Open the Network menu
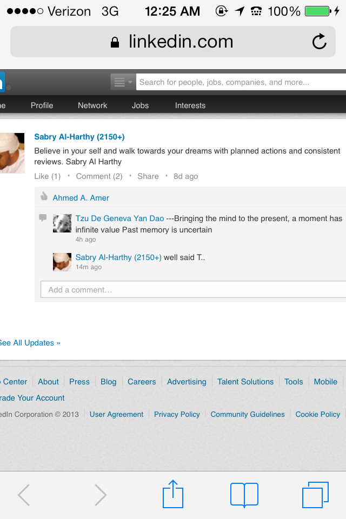Screen dimensions: 346x519 (92, 105)
